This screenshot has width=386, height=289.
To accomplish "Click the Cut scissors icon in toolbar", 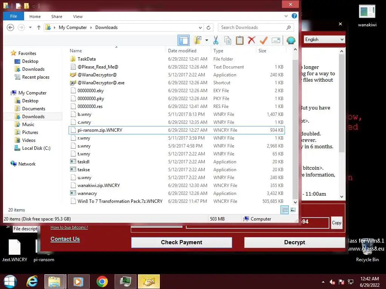I will pos(216,40).
